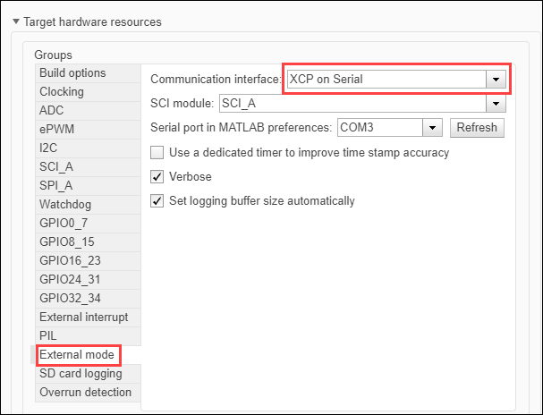
Task: Collapse the Target hardware resources section
Action: point(16,21)
